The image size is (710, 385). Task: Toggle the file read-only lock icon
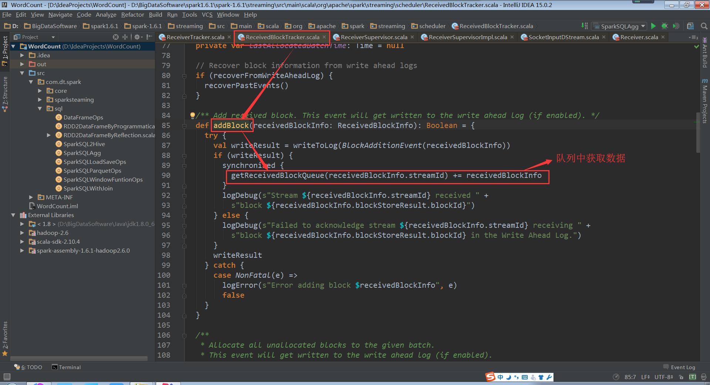tap(681, 377)
